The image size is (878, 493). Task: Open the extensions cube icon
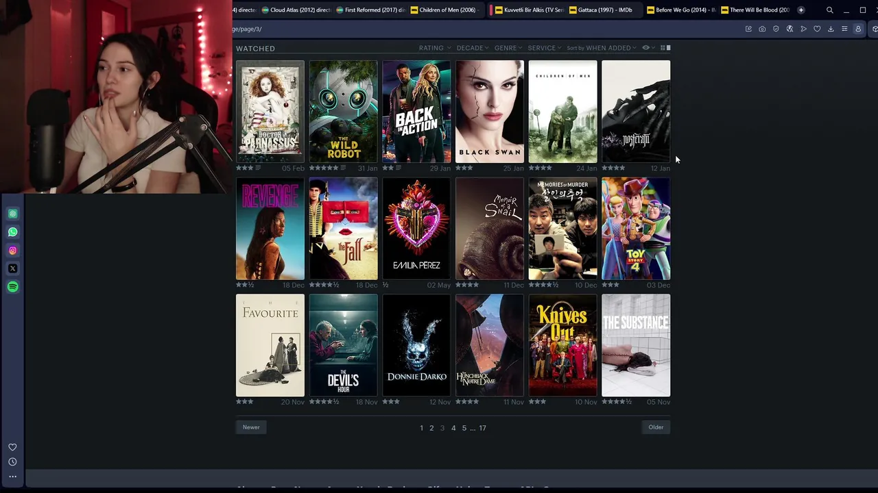pyautogui.click(x=874, y=29)
